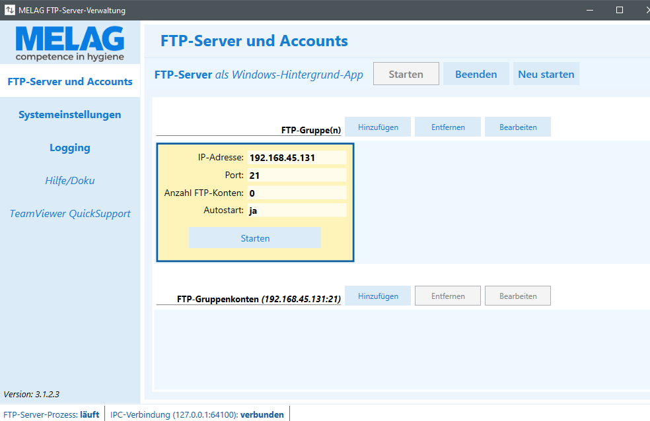Edit the FTP-Gruppe with Bearbeiten

[x=518, y=127]
